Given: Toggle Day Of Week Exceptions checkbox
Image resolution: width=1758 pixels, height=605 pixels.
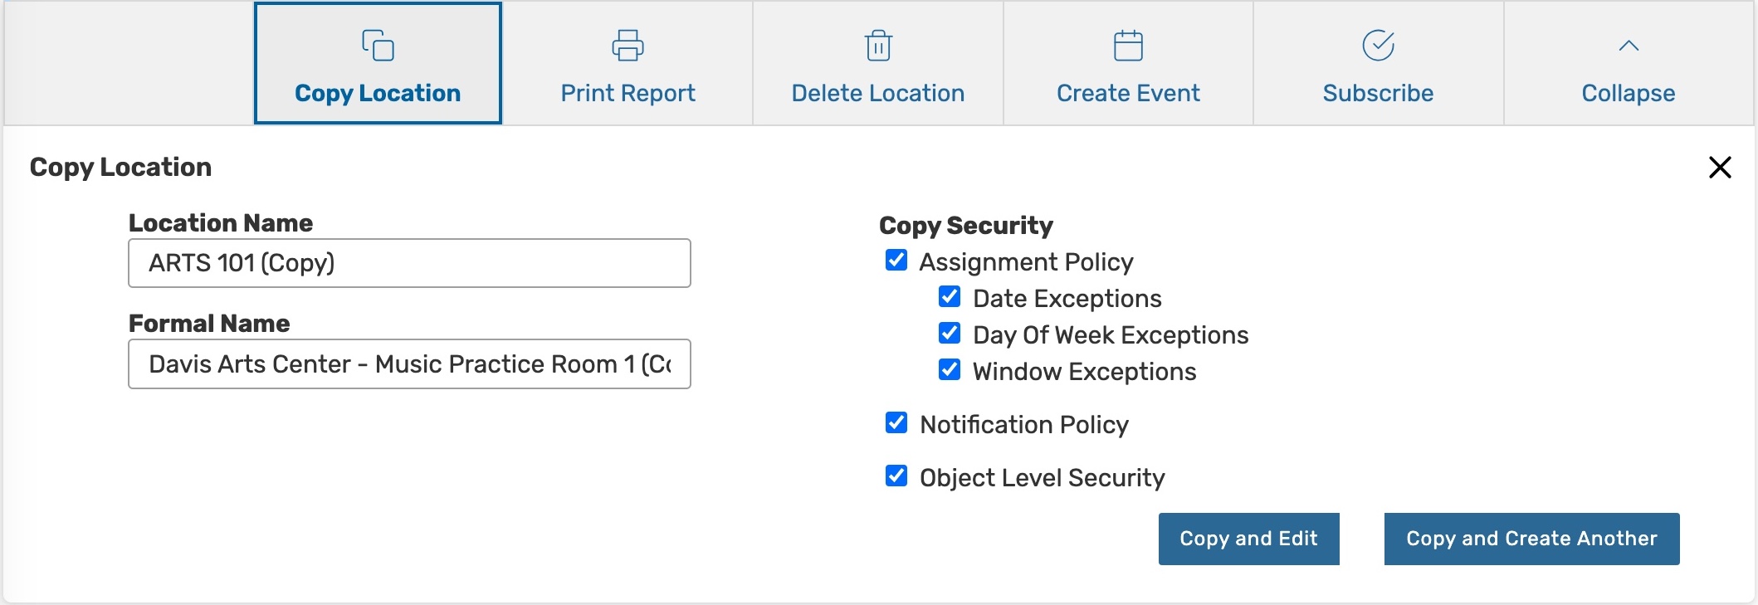Looking at the screenshot, I should (x=950, y=334).
